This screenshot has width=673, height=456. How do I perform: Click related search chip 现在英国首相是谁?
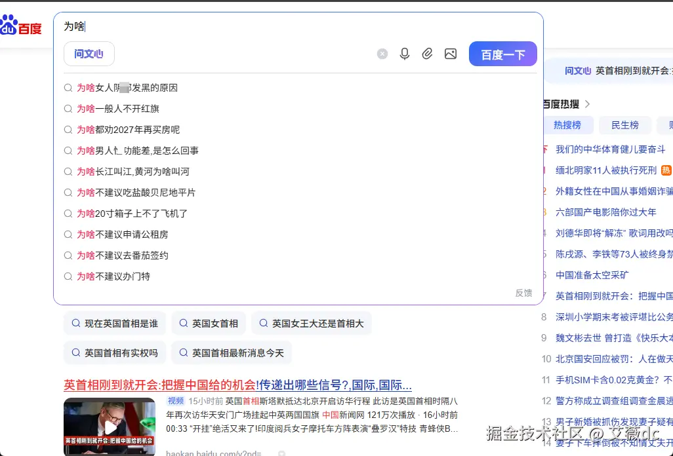click(115, 323)
